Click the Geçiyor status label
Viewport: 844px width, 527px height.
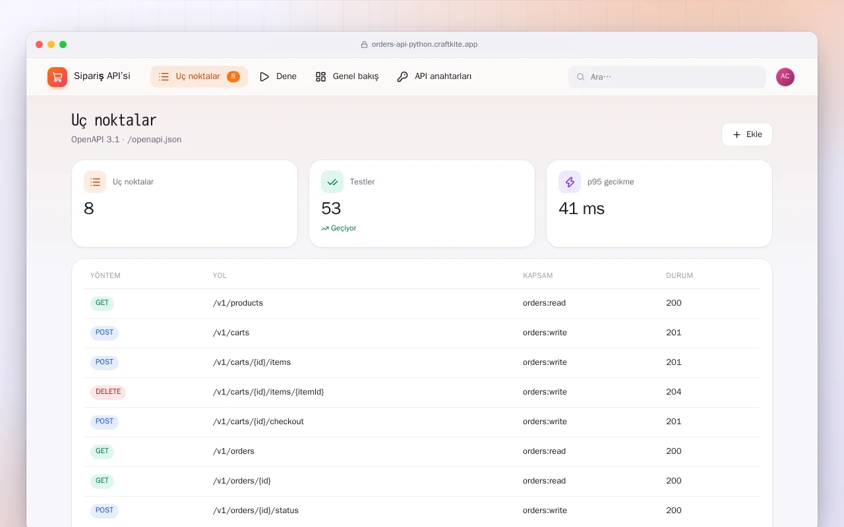click(344, 229)
